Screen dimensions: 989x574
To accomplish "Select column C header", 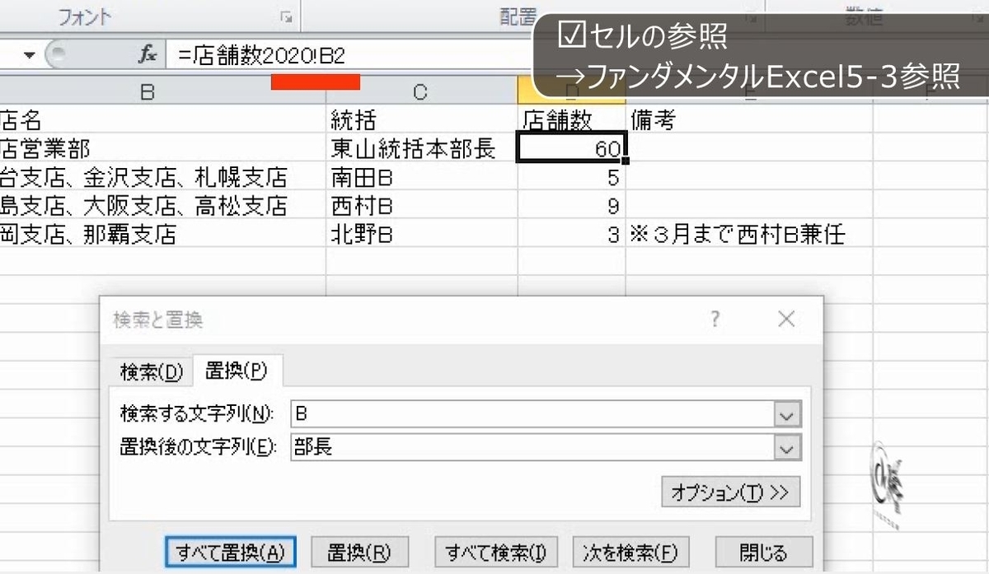I will [420, 92].
